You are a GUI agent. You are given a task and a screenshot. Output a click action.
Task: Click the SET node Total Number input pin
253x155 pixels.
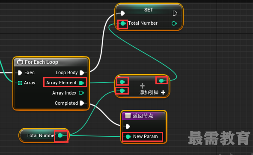123,23
